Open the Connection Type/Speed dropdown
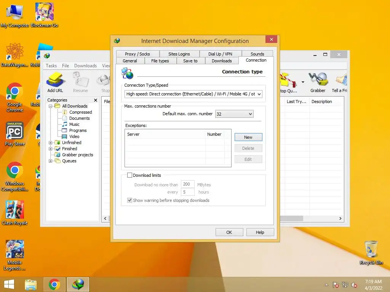This screenshot has width=390, height=292. point(193,94)
